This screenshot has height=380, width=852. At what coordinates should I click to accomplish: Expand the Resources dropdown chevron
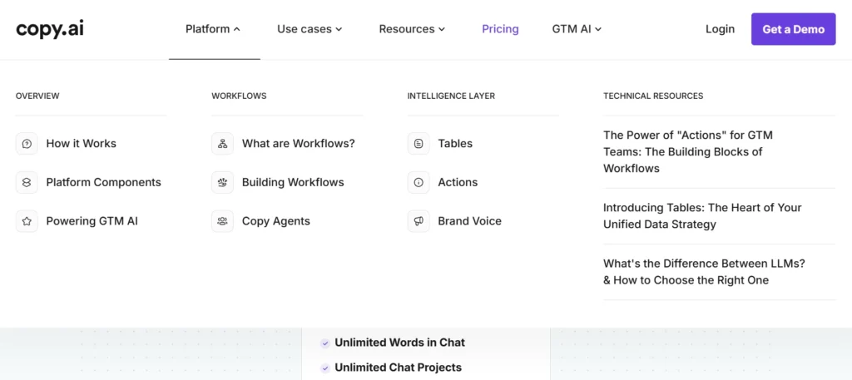point(442,29)
